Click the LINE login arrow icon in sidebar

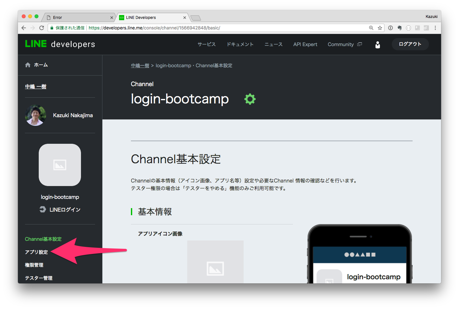pos(43,209)
